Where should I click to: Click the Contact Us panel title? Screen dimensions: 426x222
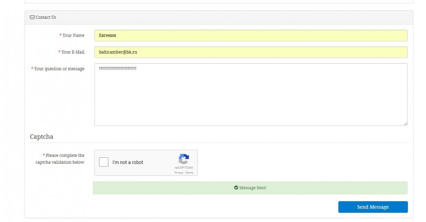pyautogui.click(x=46, y=17)
